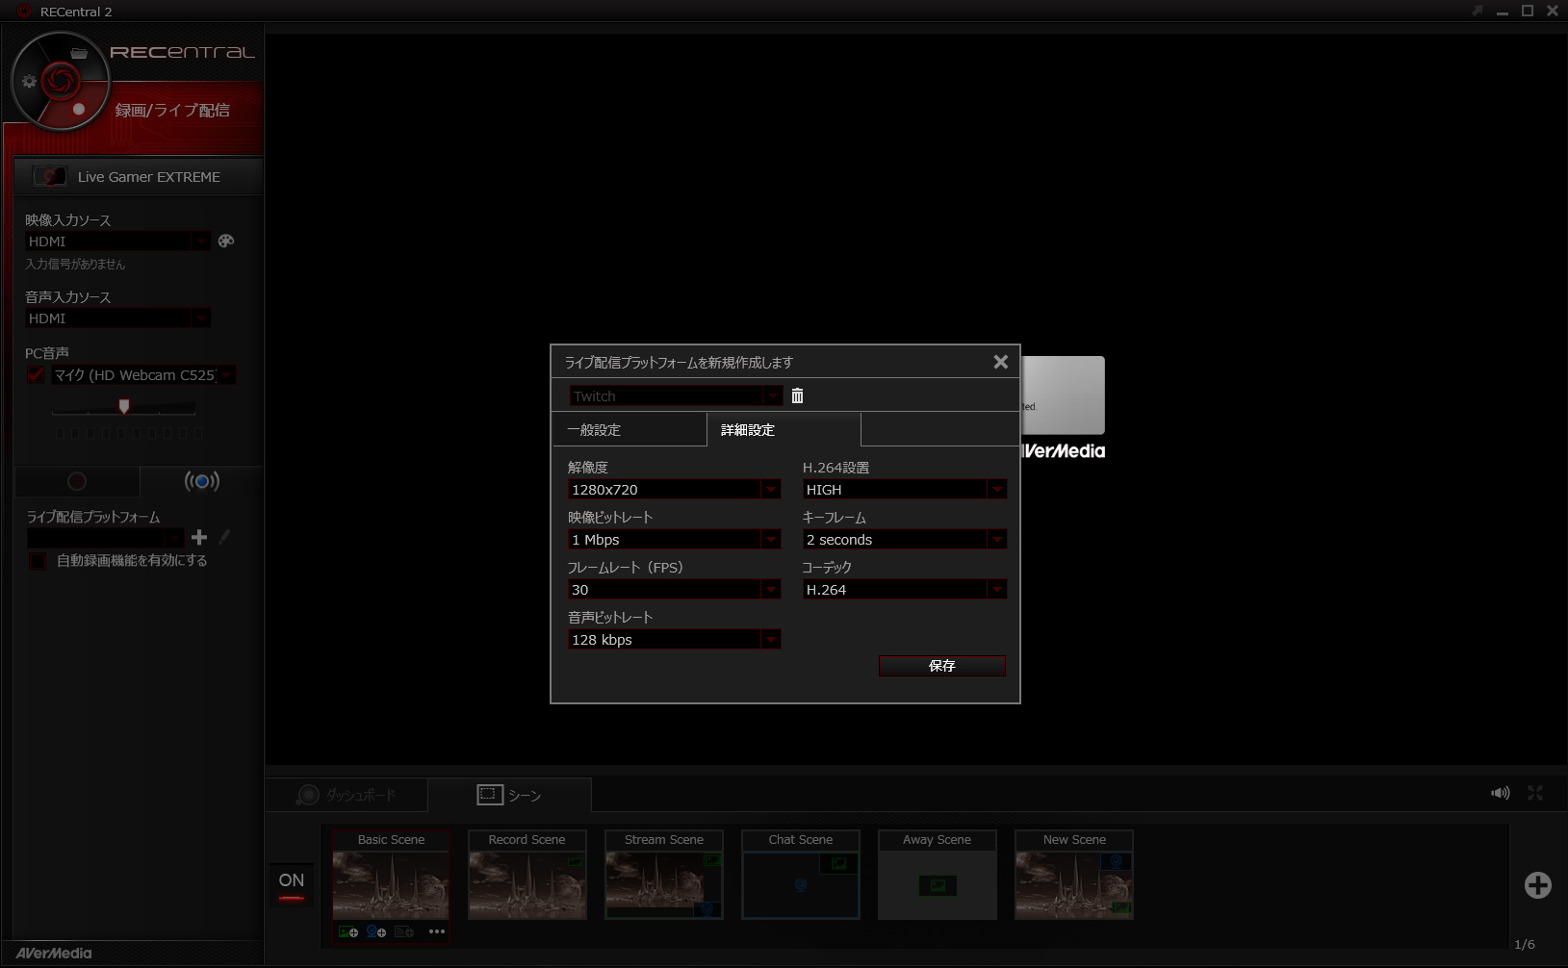1568x968 pixels.
Task: Open the file folder on the RECentral dial
Action: pos(79,54)
